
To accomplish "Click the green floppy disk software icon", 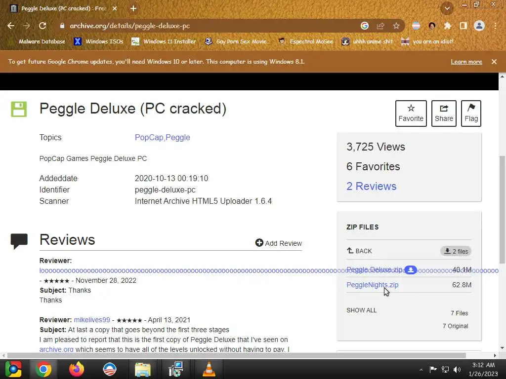I will [19, 109].
